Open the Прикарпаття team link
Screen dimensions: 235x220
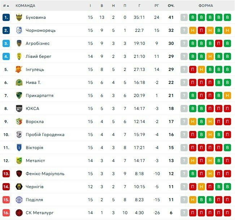(x=40, y=96)
